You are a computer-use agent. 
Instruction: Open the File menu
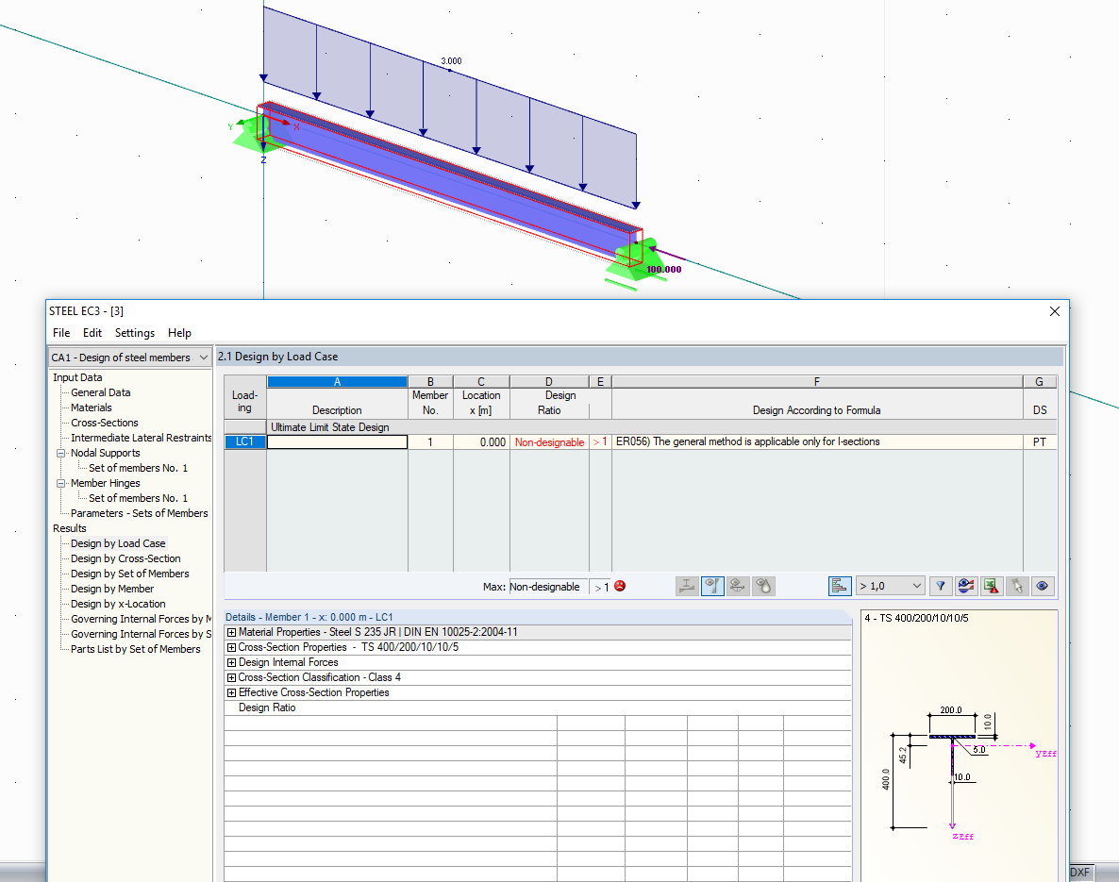pyautogui.click(x=61, y=333)
